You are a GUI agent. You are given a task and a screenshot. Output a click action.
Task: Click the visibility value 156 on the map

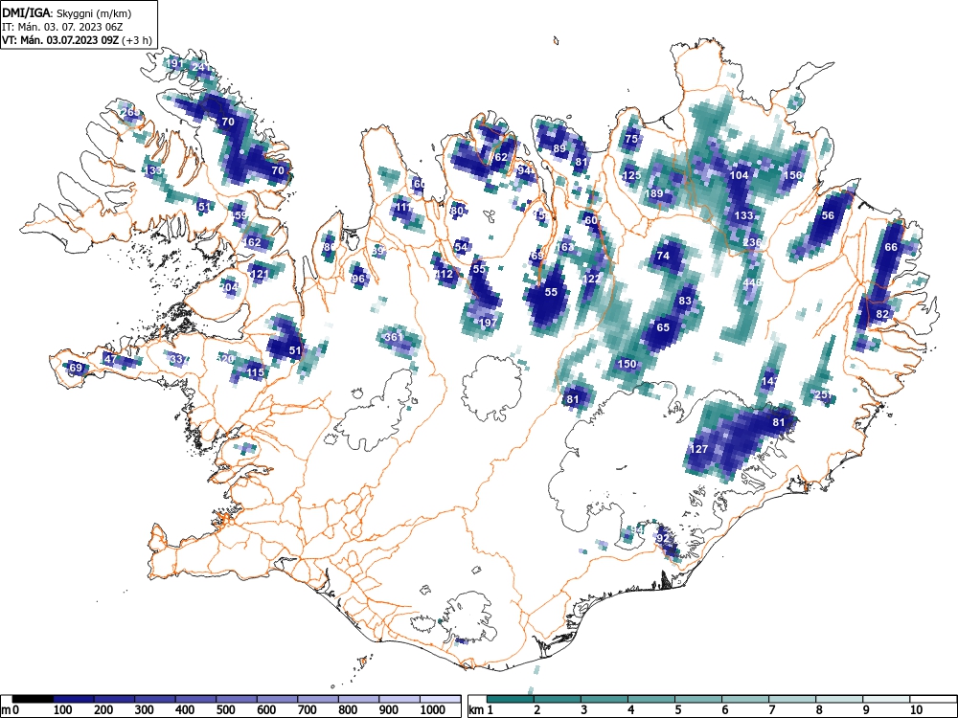pos(792,175)
